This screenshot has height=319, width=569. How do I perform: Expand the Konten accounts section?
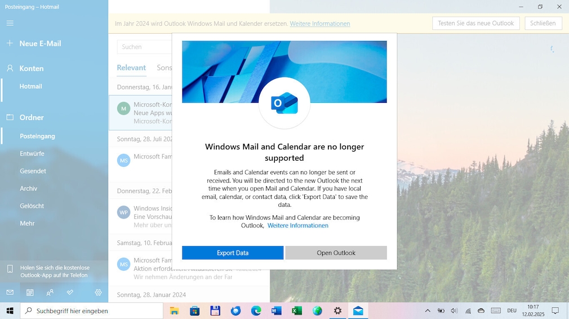pos(32,69)
